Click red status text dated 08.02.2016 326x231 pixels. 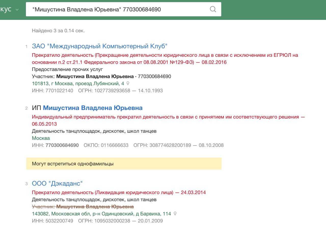point(165,59)
